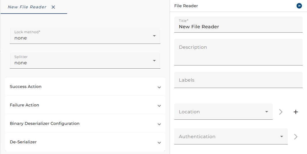Image resolution: width=307 pixels, height=154 pixels.
Task: Click the arrow icon next to Authentication
Action: [x=296, y=136]
